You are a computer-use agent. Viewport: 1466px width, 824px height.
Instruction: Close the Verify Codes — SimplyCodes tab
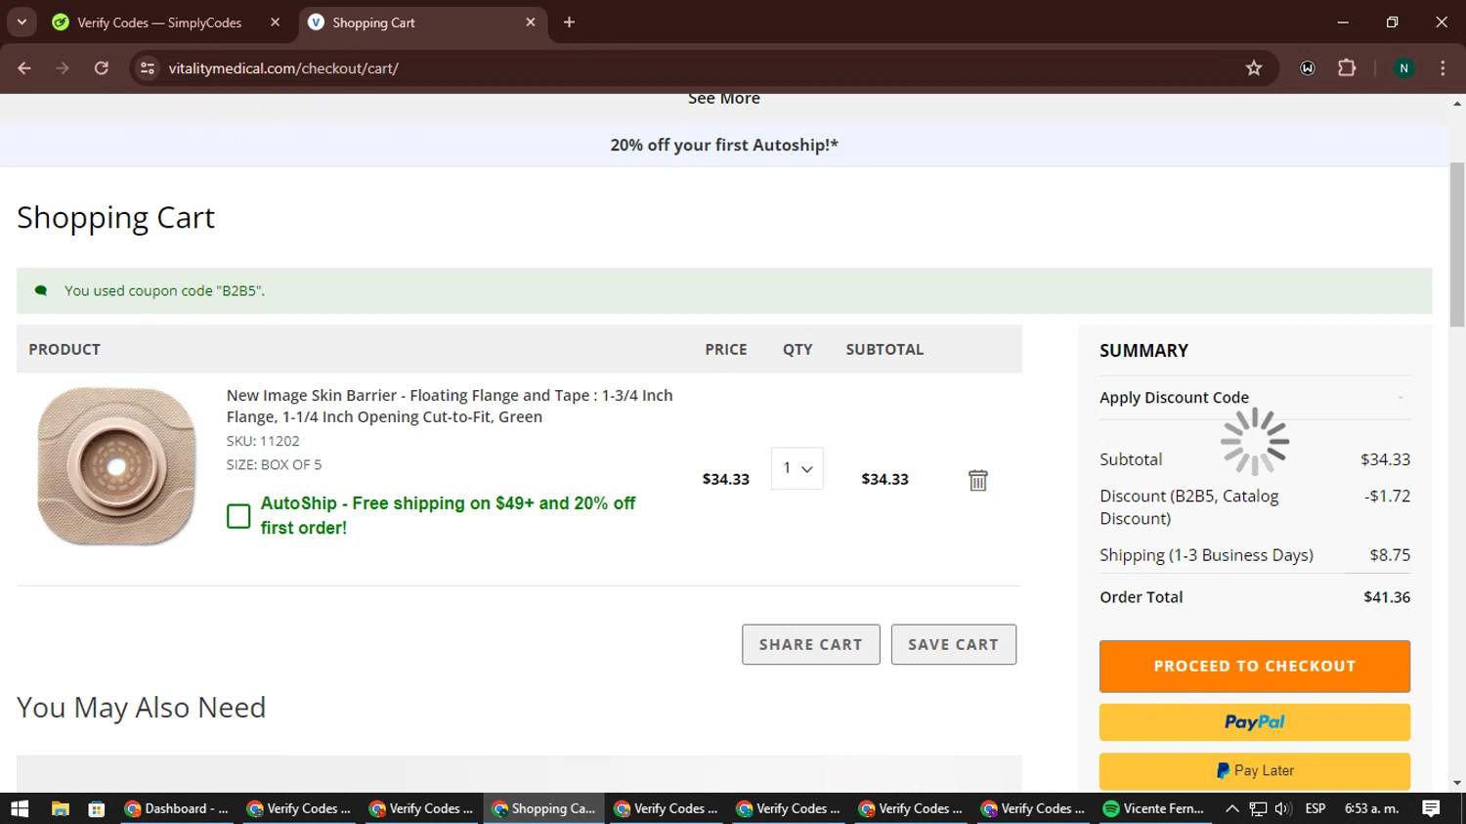pyautogui.click(x=275, y=22)
